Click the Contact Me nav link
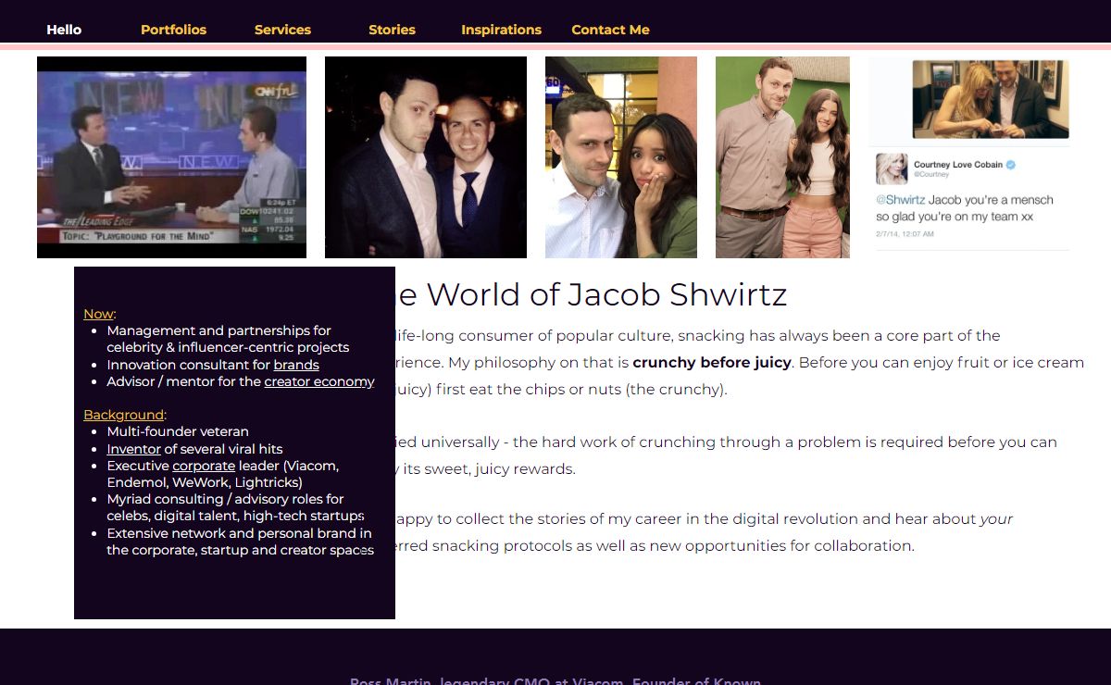This screenshot has width=1111, height=685. click(610, 30)
